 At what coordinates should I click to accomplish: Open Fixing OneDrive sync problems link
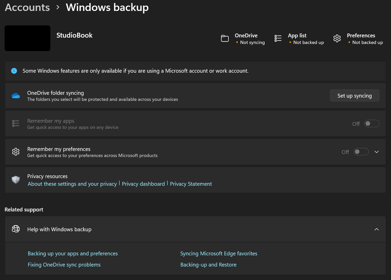(x=64, y=265)
